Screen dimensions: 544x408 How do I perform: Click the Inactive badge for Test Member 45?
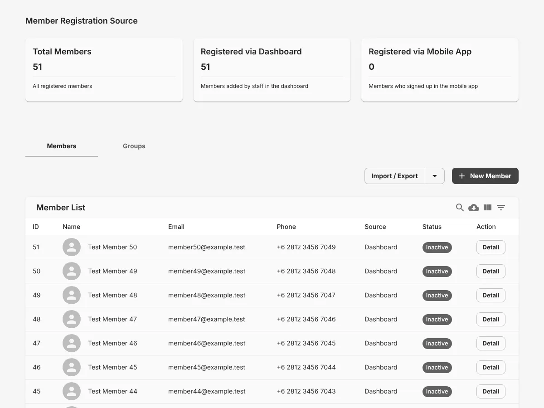point(437,367)
